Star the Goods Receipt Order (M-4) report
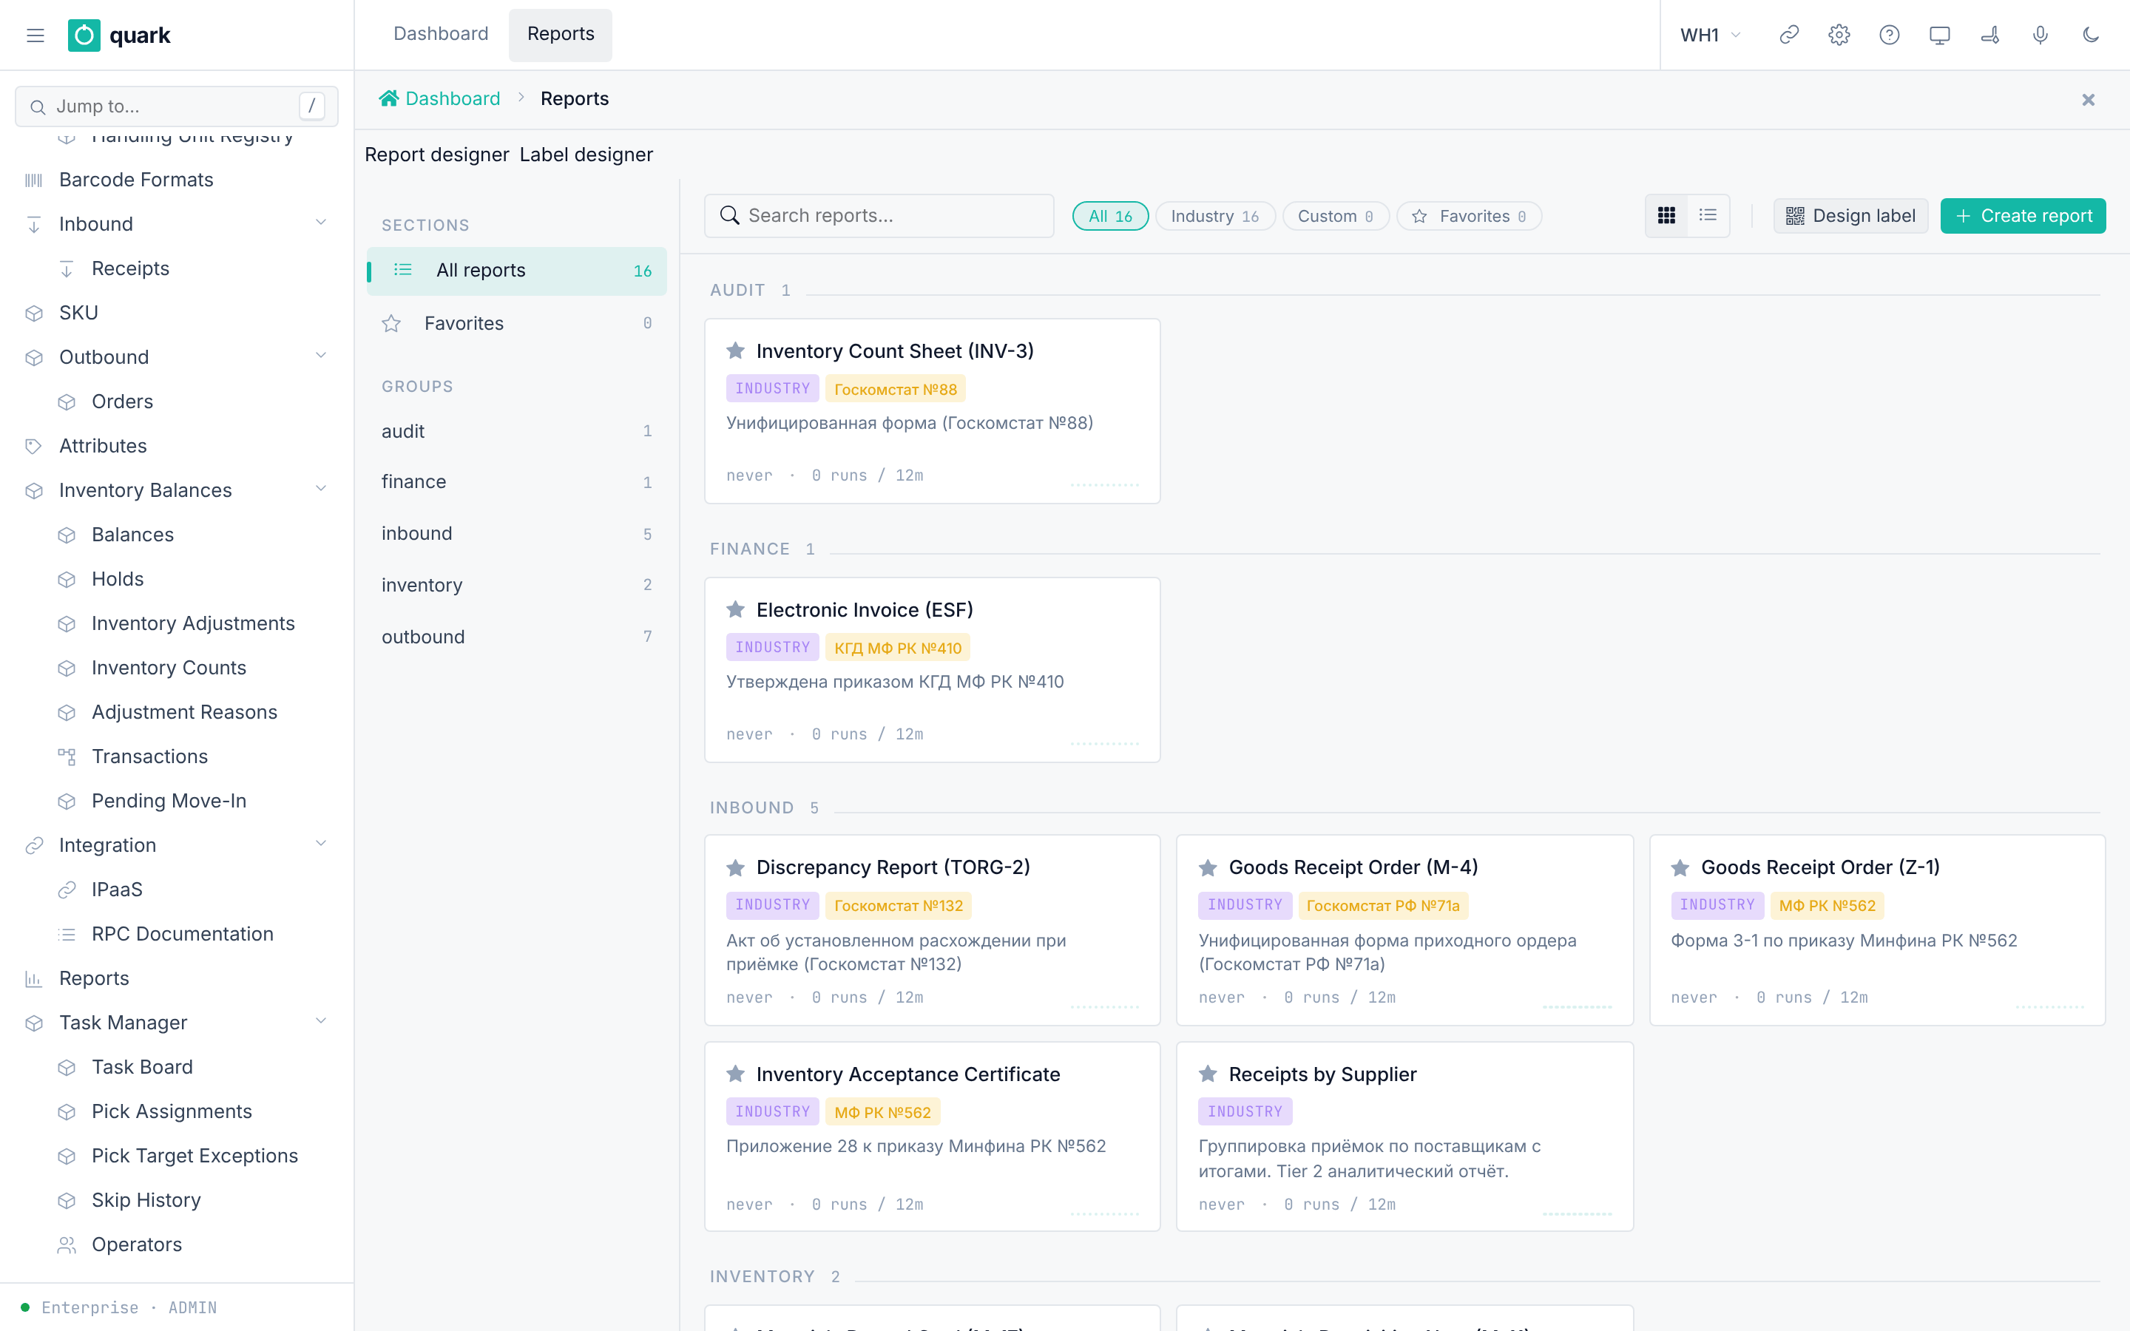 1208,868
